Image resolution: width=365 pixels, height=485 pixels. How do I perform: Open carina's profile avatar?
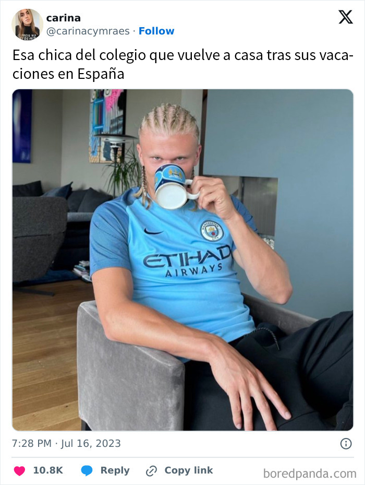[27, 24]
